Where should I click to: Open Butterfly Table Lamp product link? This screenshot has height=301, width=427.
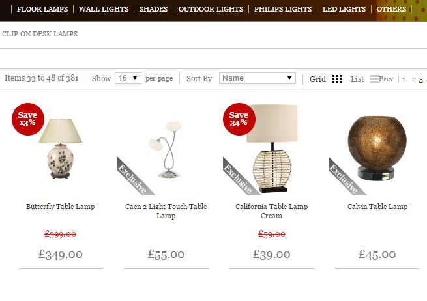60,207
